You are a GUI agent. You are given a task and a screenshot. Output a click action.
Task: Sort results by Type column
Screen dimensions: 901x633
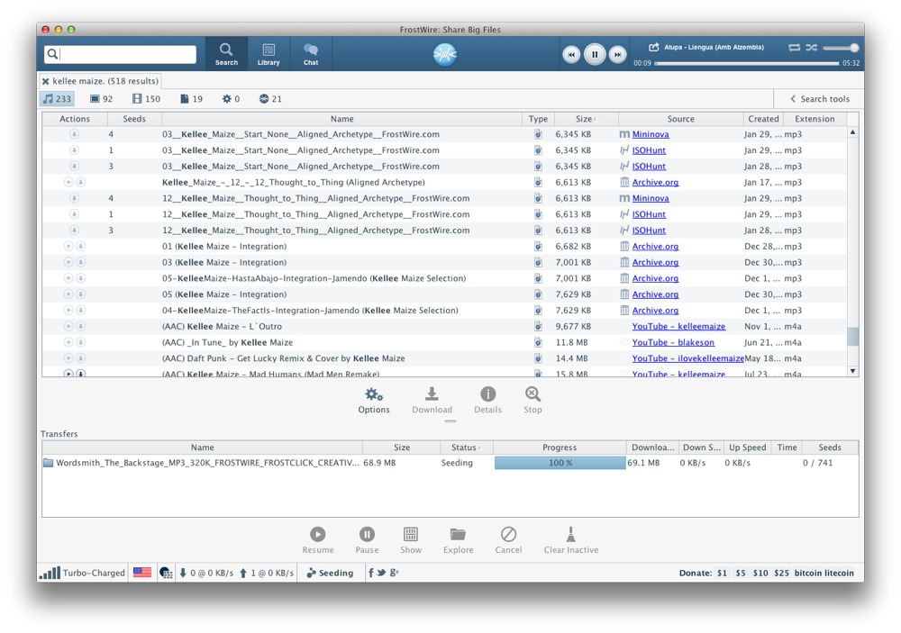[538, 119]
